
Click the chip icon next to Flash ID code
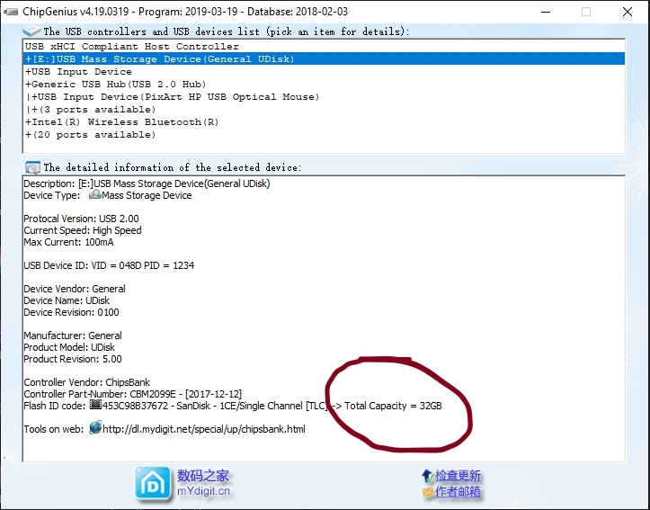point(96,404)
